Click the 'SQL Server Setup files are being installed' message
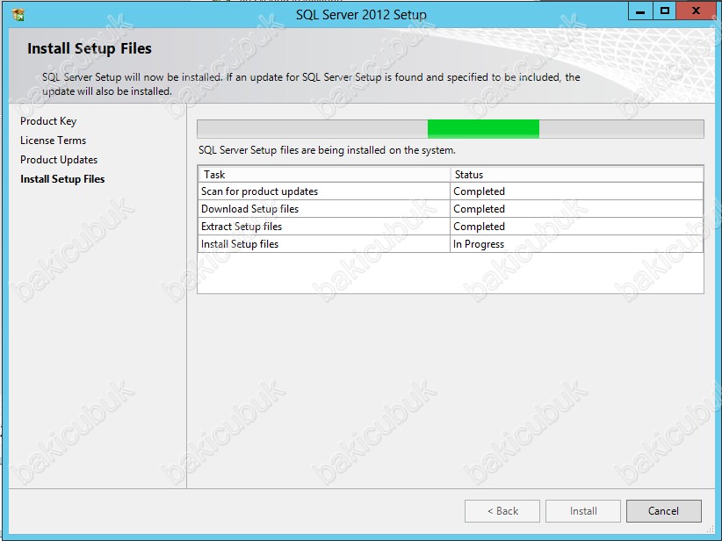The width and height of the screenshot is (722, 541). (327, 150)
